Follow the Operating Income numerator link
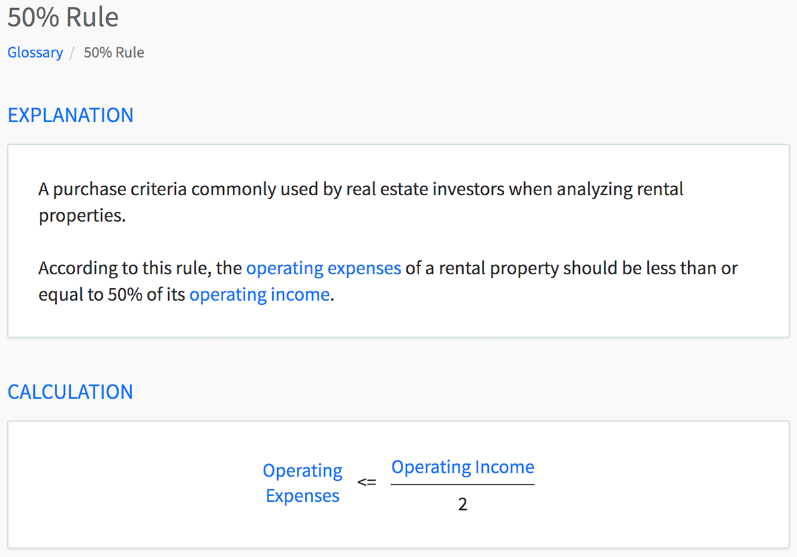797x557 pixels. click(463, 467)
